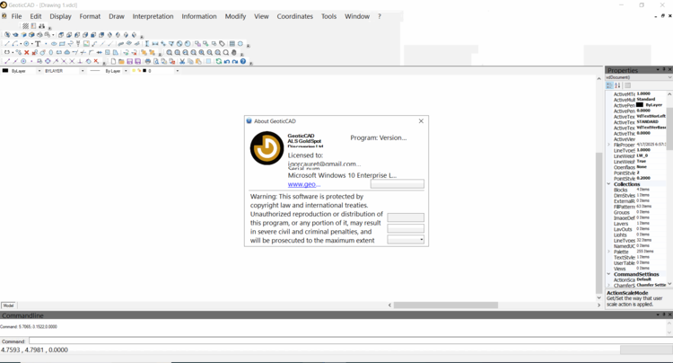Screen dimensions: 673x363
Task: Click the green Regenerate drawing icon
Action: (x=218, y=62)
